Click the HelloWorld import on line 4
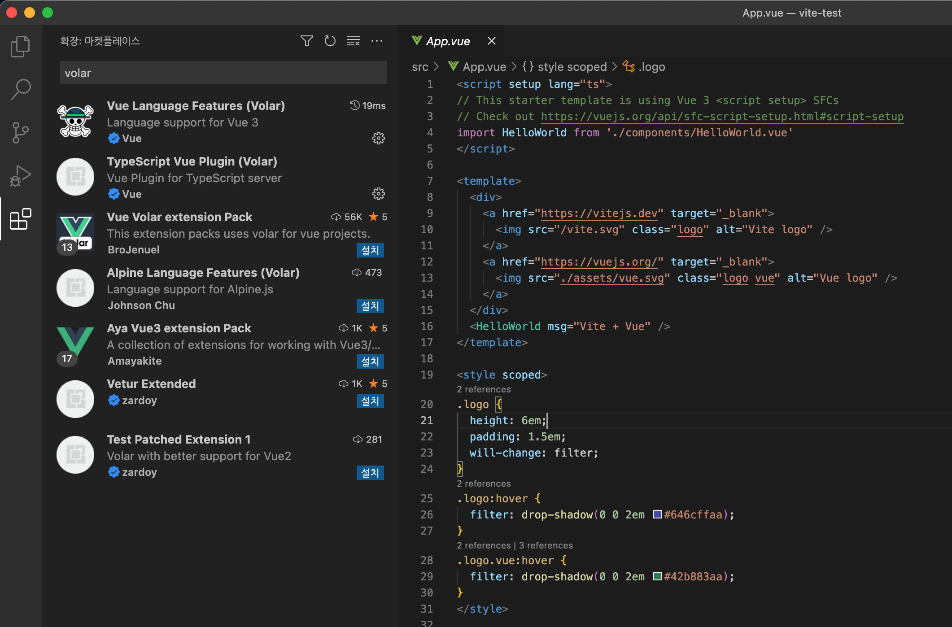Image resolution: width=952 pixels, height=627 pixels. click(x=534, y=133)
